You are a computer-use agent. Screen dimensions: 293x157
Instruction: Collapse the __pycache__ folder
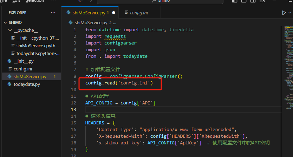pos(10,30)
